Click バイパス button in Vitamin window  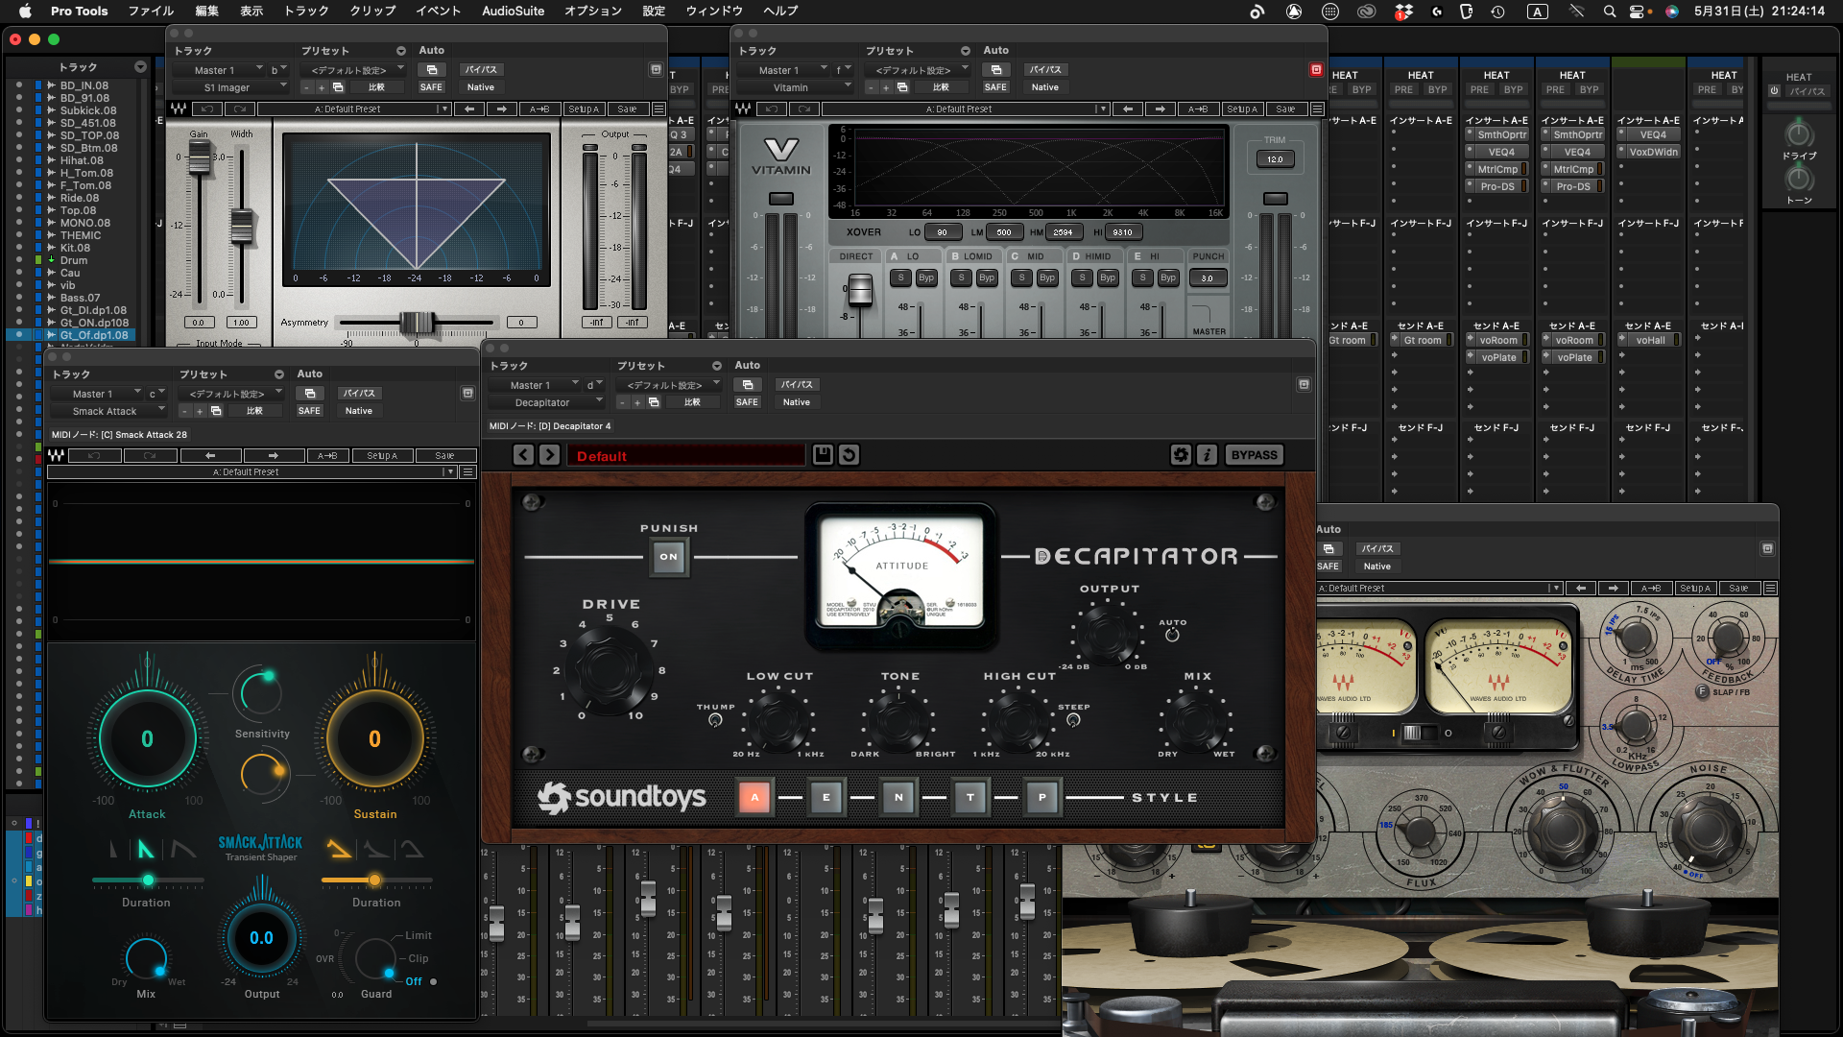(1044, 70)
